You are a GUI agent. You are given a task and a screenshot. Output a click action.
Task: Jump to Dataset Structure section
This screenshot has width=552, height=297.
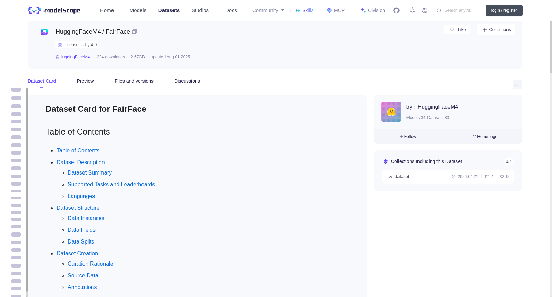(78, 208)
